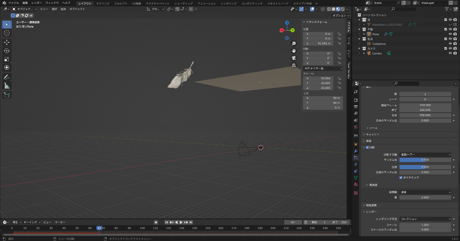This screenshot has width=460, height=241.
Task: Open the ウィンドウ menu
Action: 52,3
